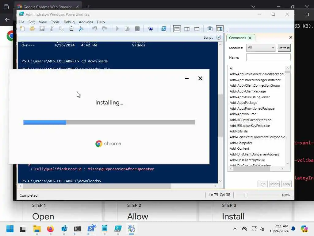Select Add-DnsClientNrptRule in command list
Image resolution: width=314 pixels, height=236 pixels.
(x=247, y=160)
